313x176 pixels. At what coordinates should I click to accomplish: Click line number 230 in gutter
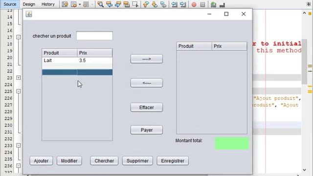[8, 125]
